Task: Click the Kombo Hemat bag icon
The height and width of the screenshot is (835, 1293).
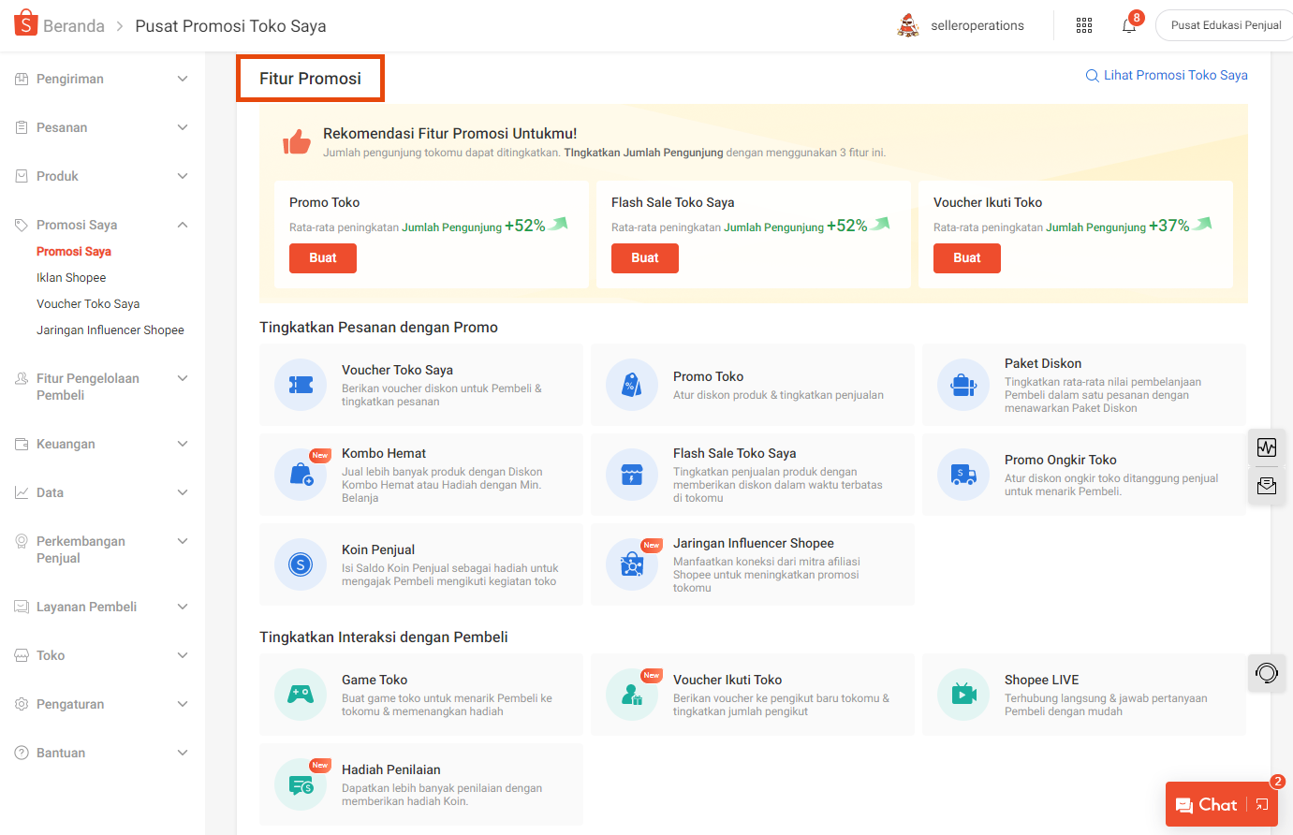Action: click(x=301, y=475)
